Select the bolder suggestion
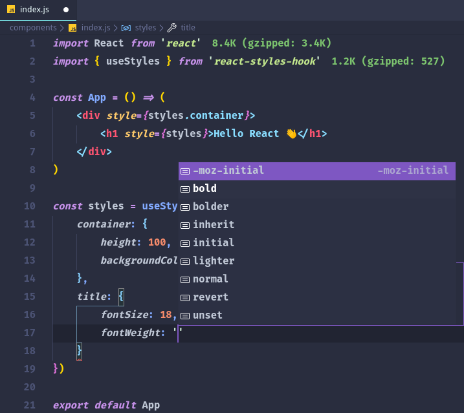This screenshot has width=464, height=413. [x=317, y=207]
